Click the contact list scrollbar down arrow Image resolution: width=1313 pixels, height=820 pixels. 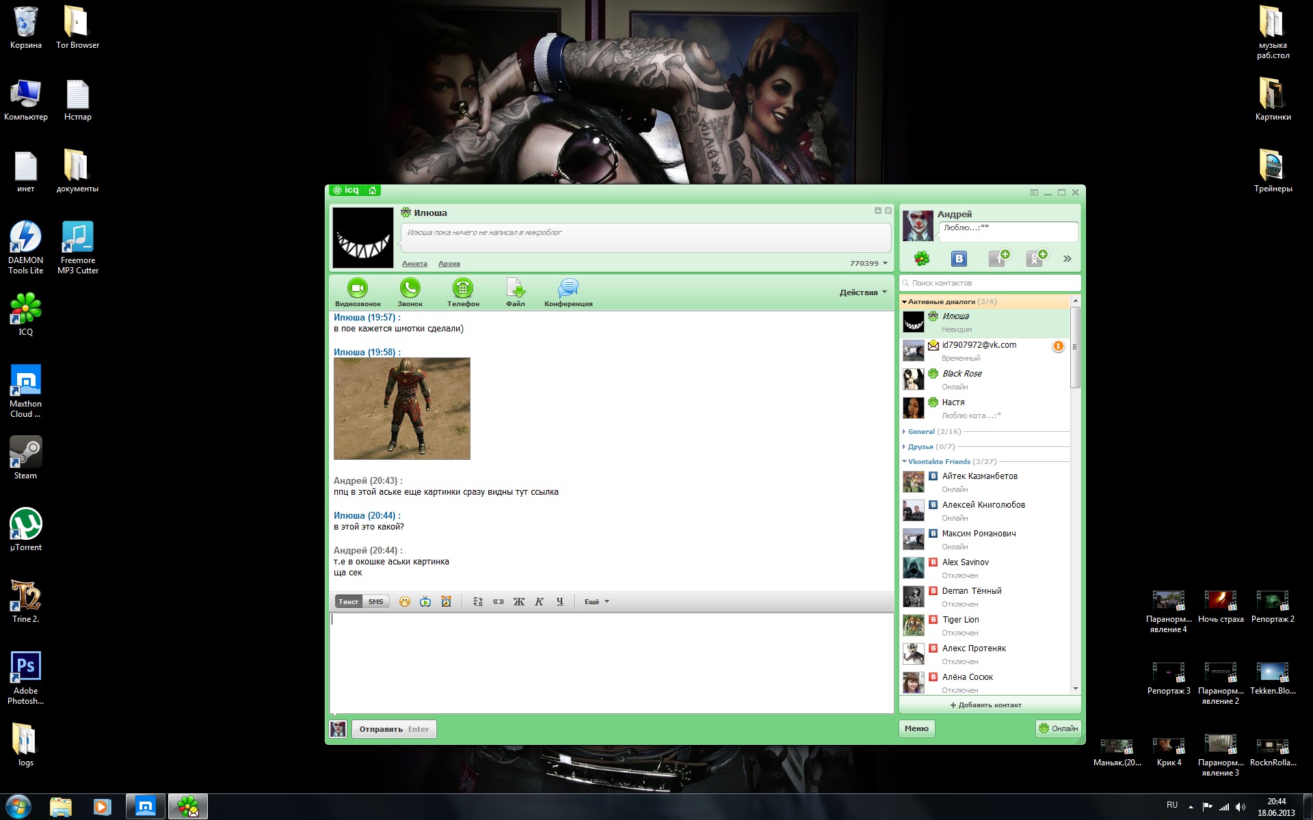click(x=1076, y=689)
